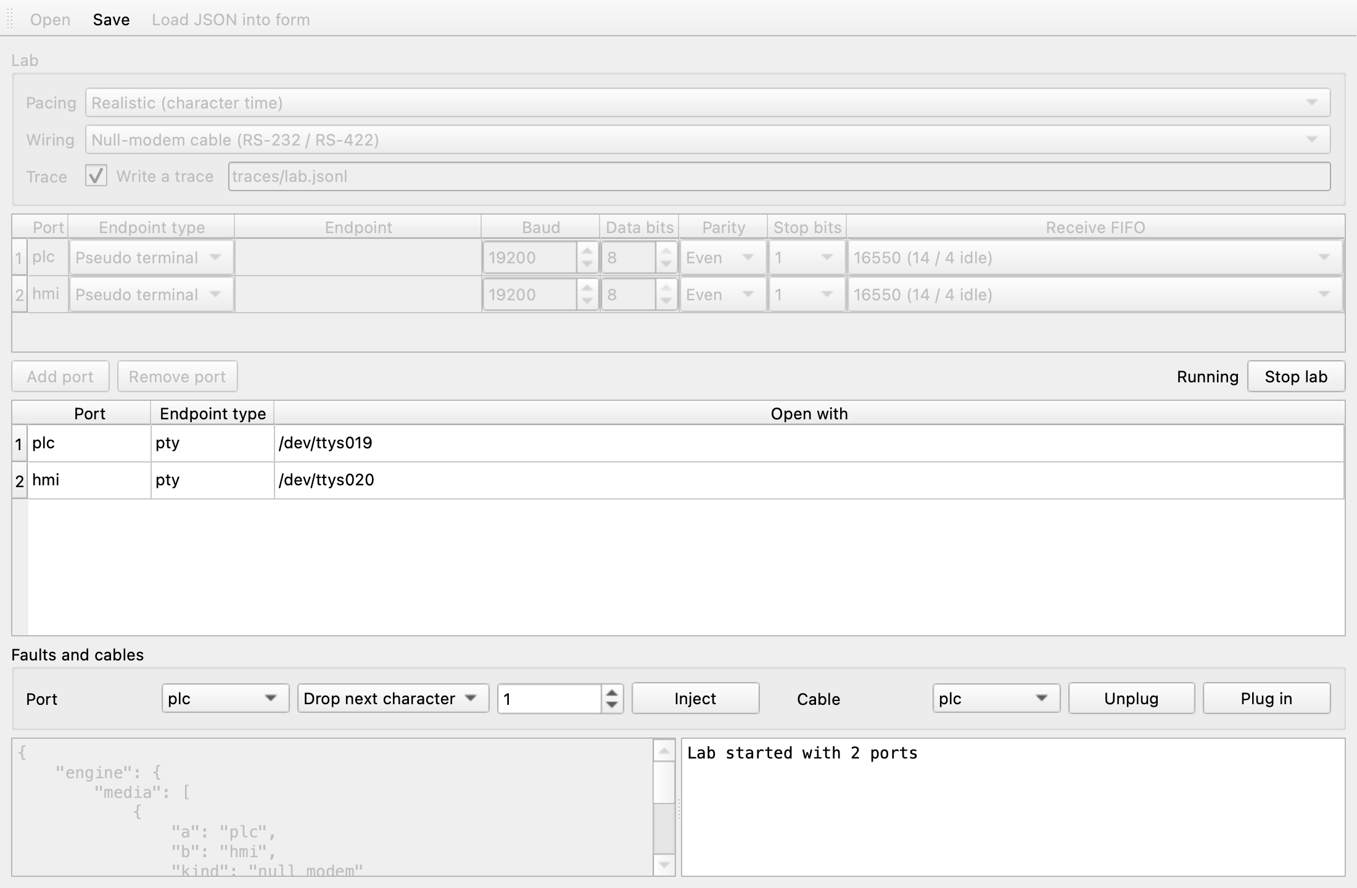
Task: Open the Cable port dropdown
Action: point(996,698)
